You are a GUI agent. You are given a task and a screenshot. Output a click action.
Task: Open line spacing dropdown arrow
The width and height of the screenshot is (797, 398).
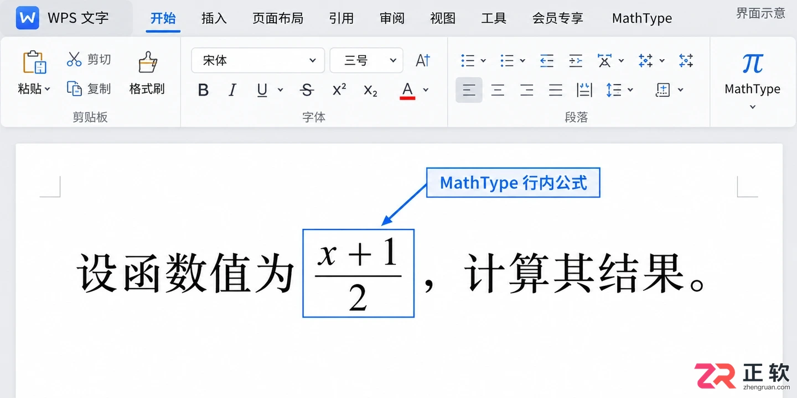(x=630, y=90)
